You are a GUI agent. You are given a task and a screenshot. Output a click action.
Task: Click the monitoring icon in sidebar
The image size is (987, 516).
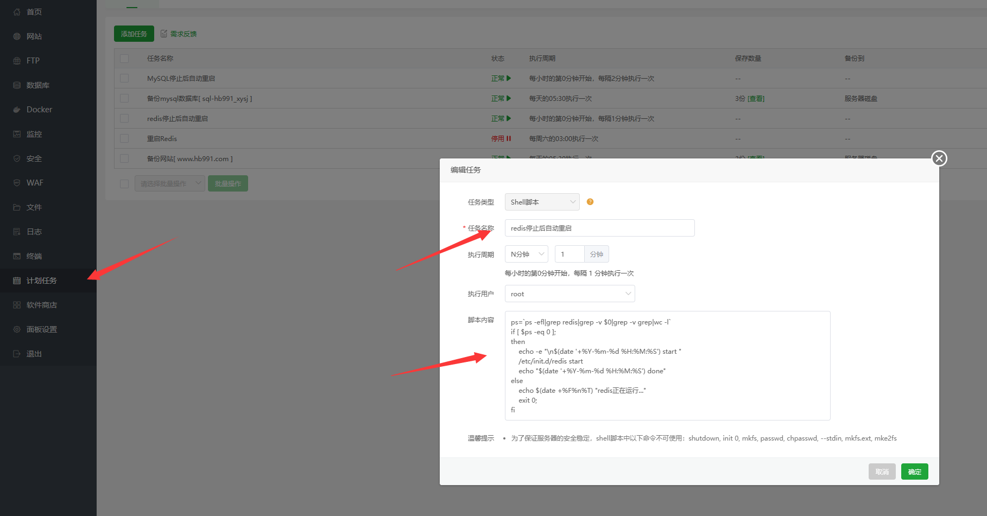[17, 134]
